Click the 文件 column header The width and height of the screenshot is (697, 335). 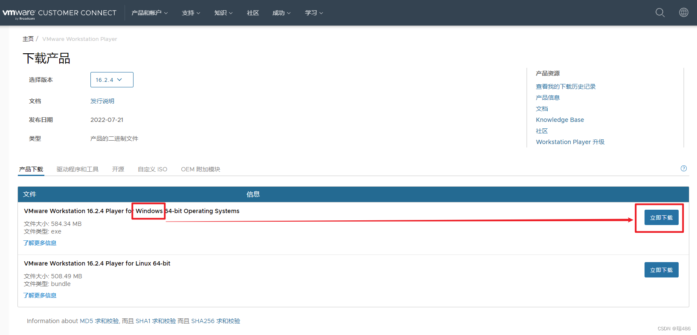29,194
